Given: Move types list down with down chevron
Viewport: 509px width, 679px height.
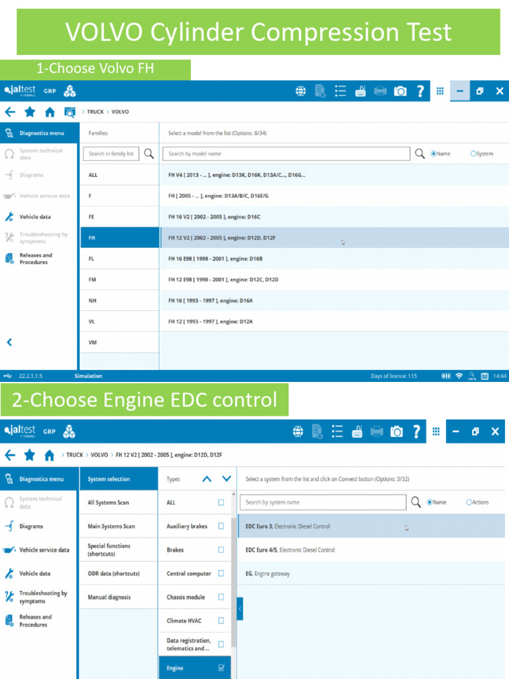Looking at the screenshot, I should coord(227,479).
